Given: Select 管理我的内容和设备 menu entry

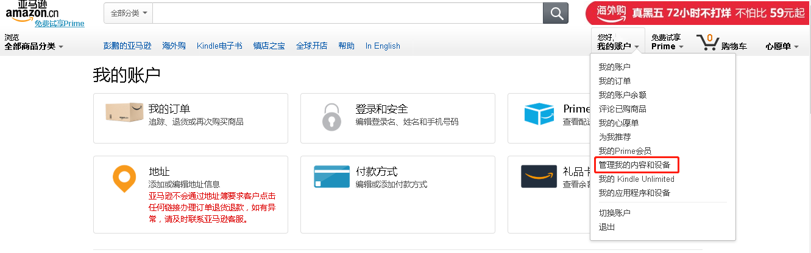Looking at the screenshot, I should (634, 165).
